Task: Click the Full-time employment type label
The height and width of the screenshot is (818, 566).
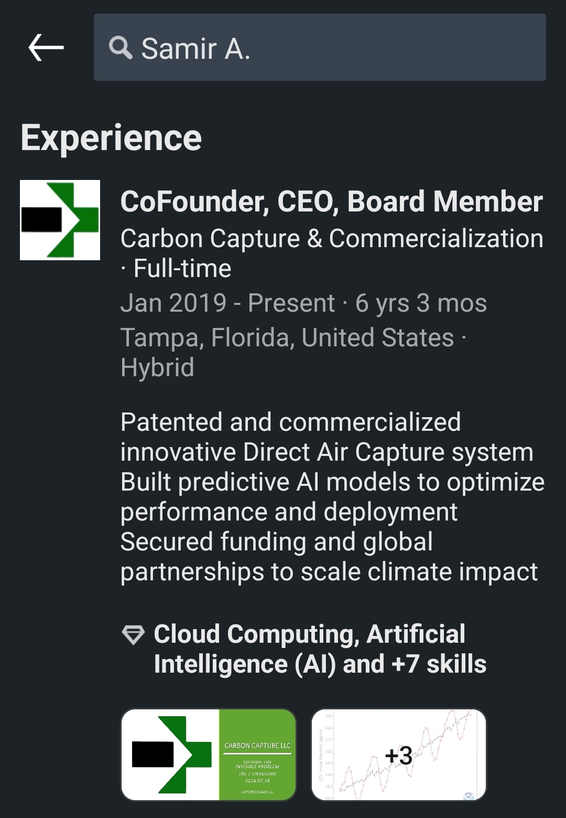Action: click(x=182, y=269)
